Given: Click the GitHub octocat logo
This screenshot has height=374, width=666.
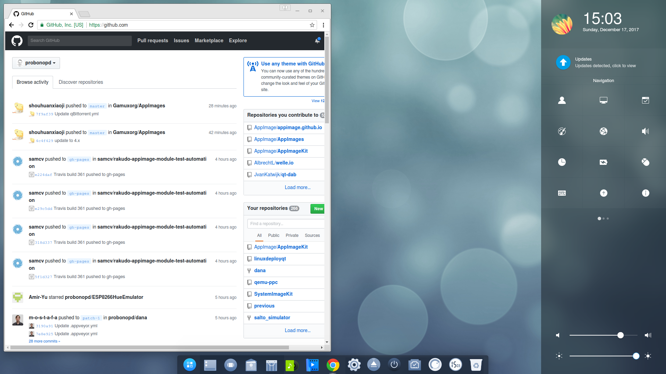Looking at the screenshot, I should pyautogui.click(x=17, y=41).
